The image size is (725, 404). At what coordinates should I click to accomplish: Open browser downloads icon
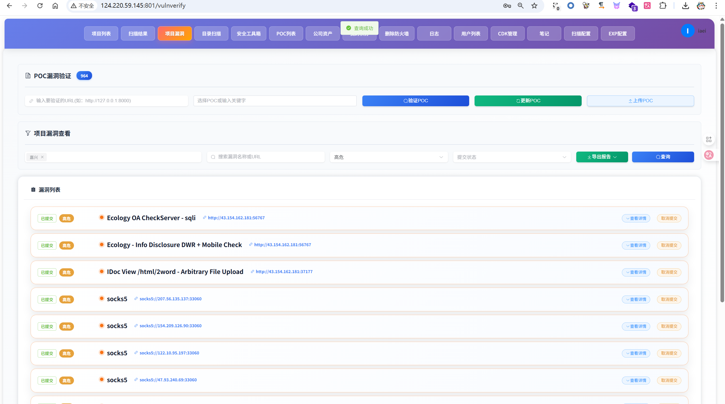[686, 6]
